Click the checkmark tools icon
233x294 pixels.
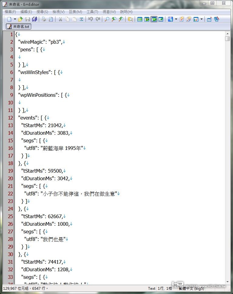(x=196, y=19)
